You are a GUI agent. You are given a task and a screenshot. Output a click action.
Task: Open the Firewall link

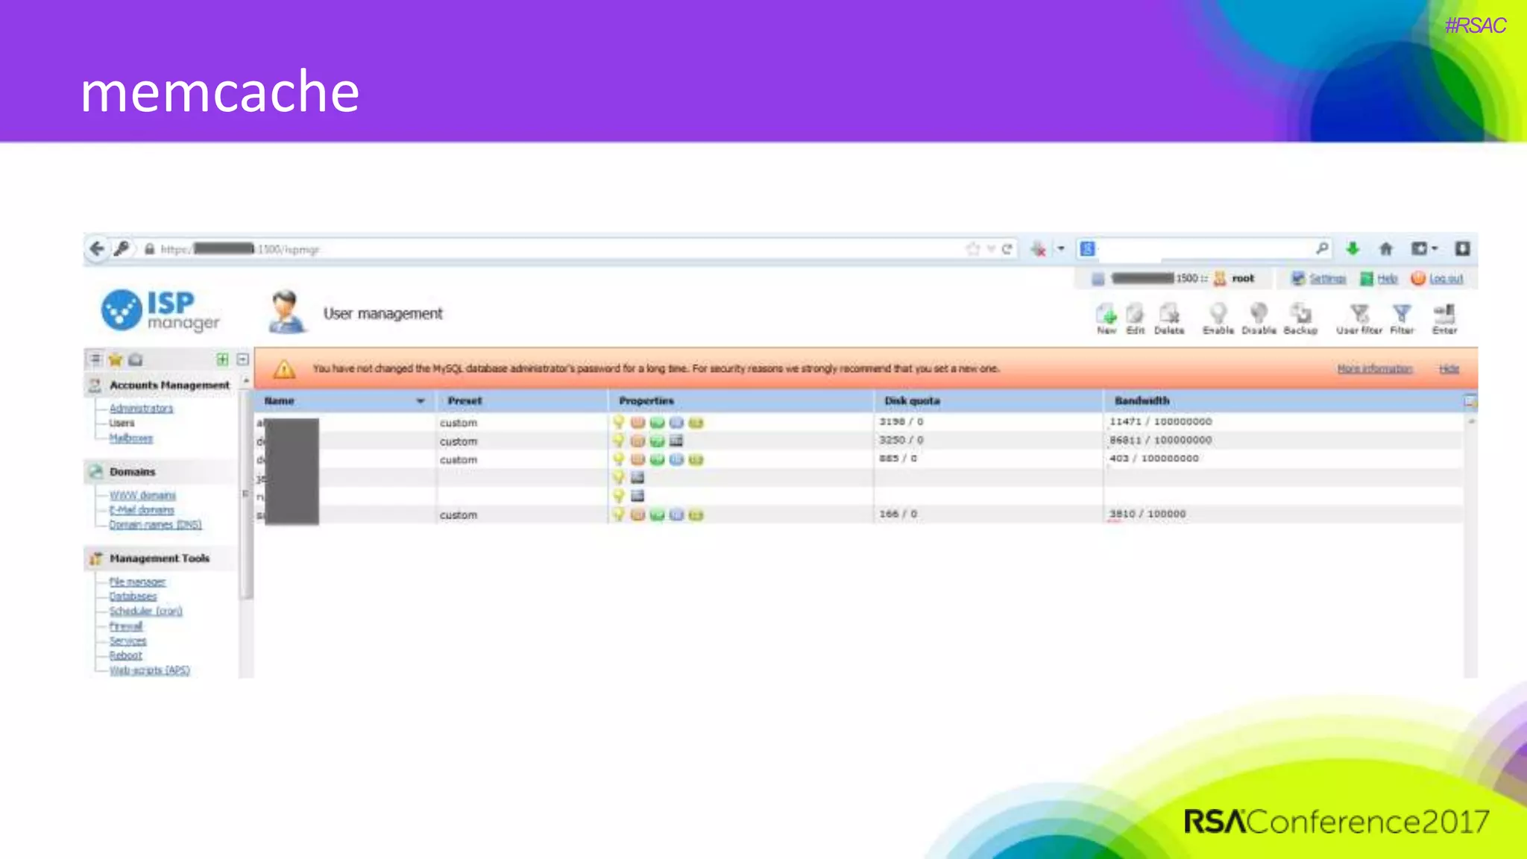tap(126, 626)
